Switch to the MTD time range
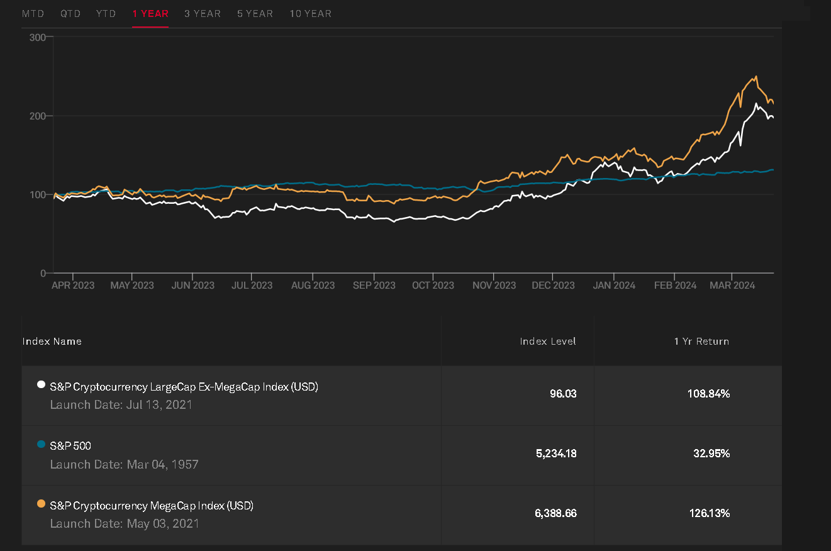Viewport: 831px width, 551px height. click(x=33, y=14)
